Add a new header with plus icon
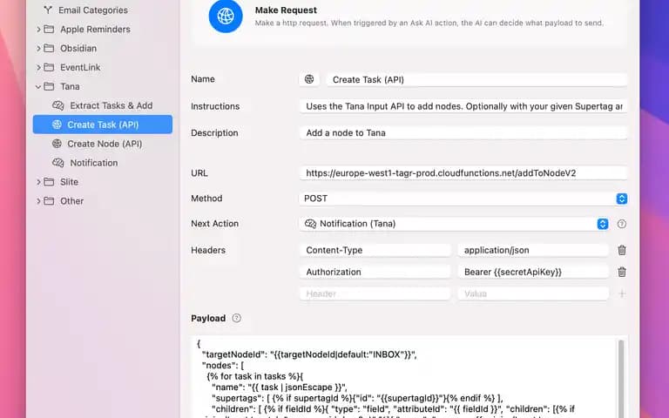The width and height of the screenshot is (669, 418). click(622, 293)
